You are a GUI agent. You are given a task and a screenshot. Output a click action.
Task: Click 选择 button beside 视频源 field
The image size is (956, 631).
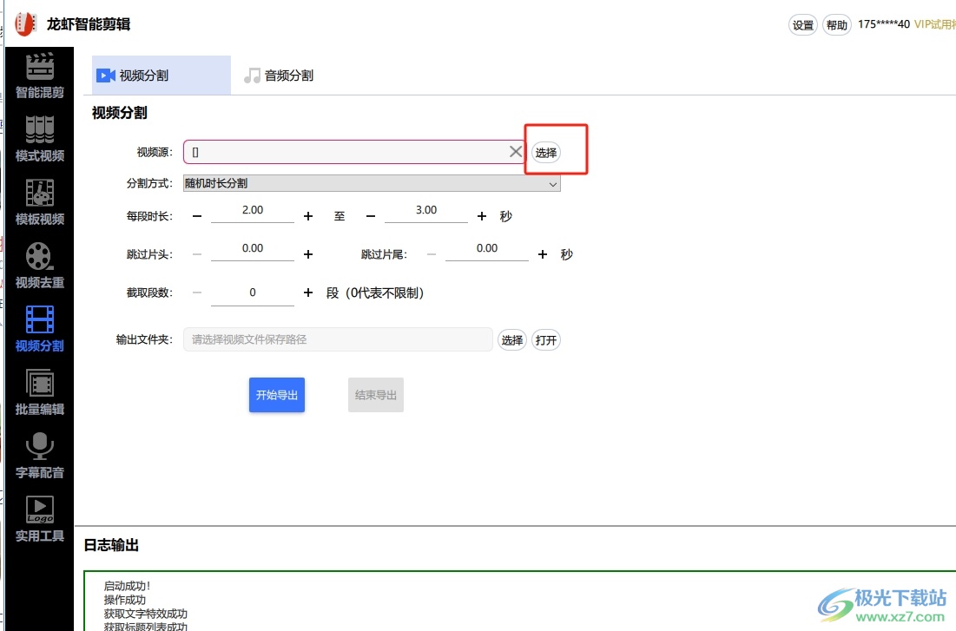coord(546,153)
